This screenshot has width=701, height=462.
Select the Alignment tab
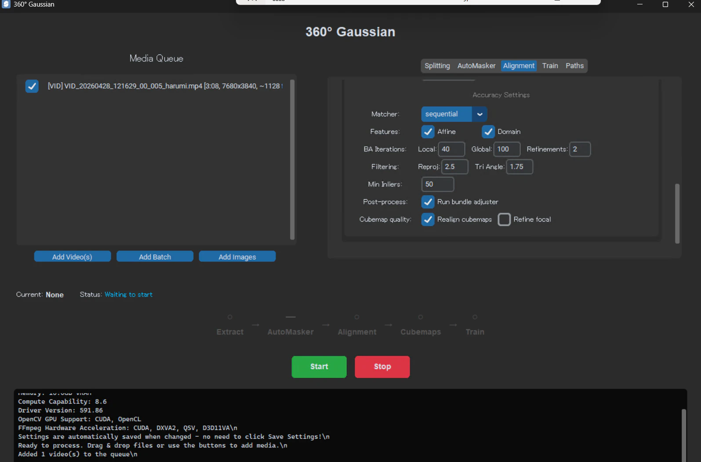pos(519,66)
